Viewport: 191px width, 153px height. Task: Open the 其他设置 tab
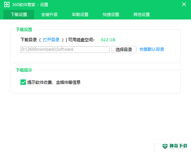point(141,14)
